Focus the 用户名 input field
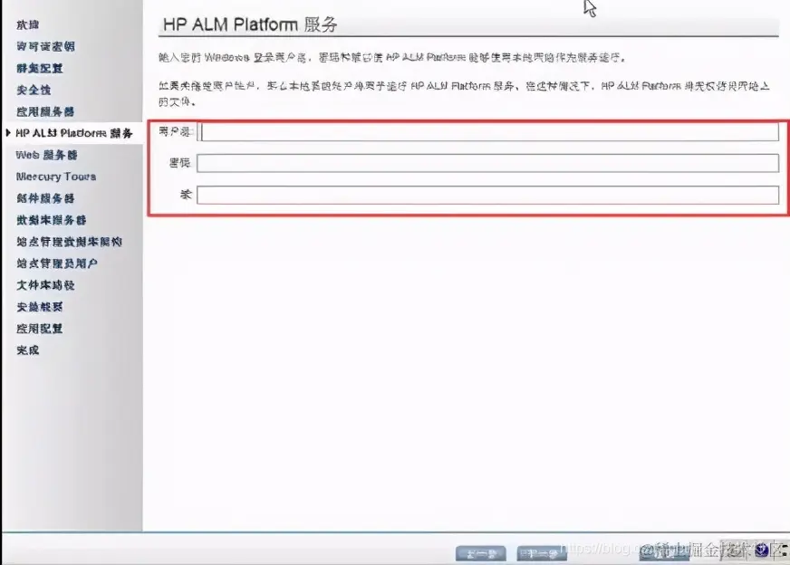Viewport: 790px width, 565px height. point(487,132)
